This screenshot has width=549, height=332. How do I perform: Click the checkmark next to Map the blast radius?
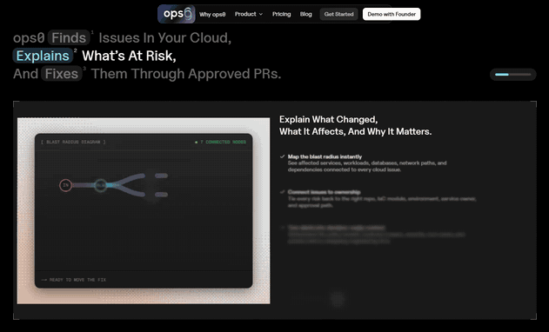pyautogui.click(x=282, y=156)
